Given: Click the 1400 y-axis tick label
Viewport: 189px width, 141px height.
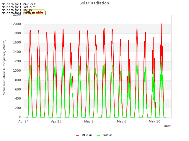Looking at the screenshot, I should point(17,52).
